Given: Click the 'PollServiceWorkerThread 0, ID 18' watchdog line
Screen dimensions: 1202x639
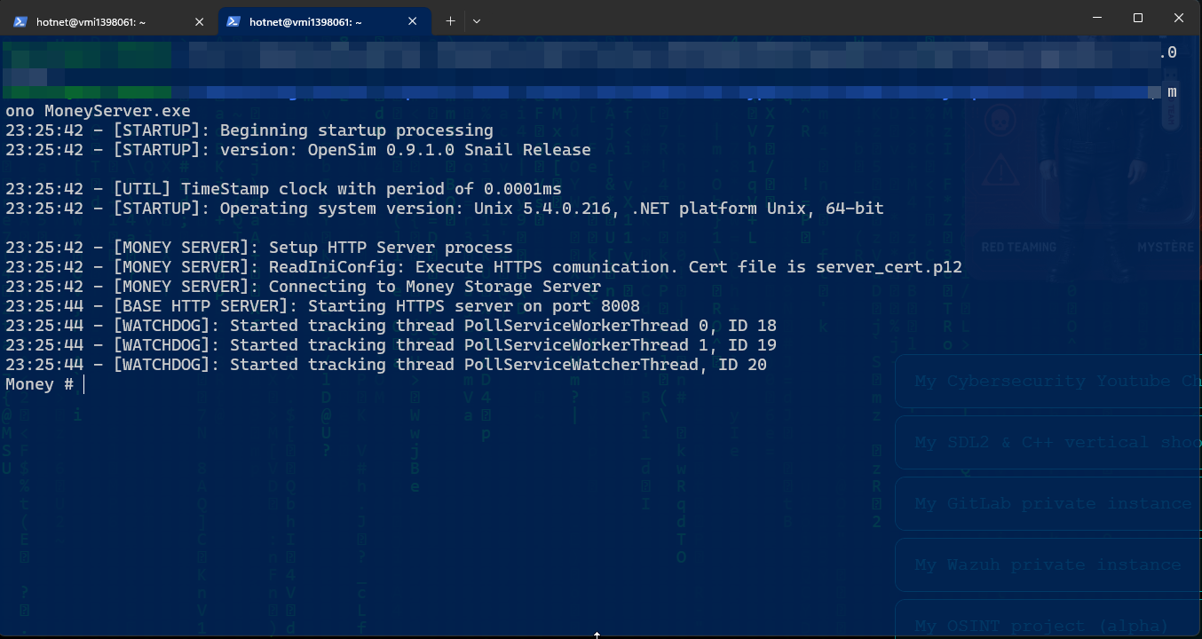Looking at the screenshot, I should (391, 326).
